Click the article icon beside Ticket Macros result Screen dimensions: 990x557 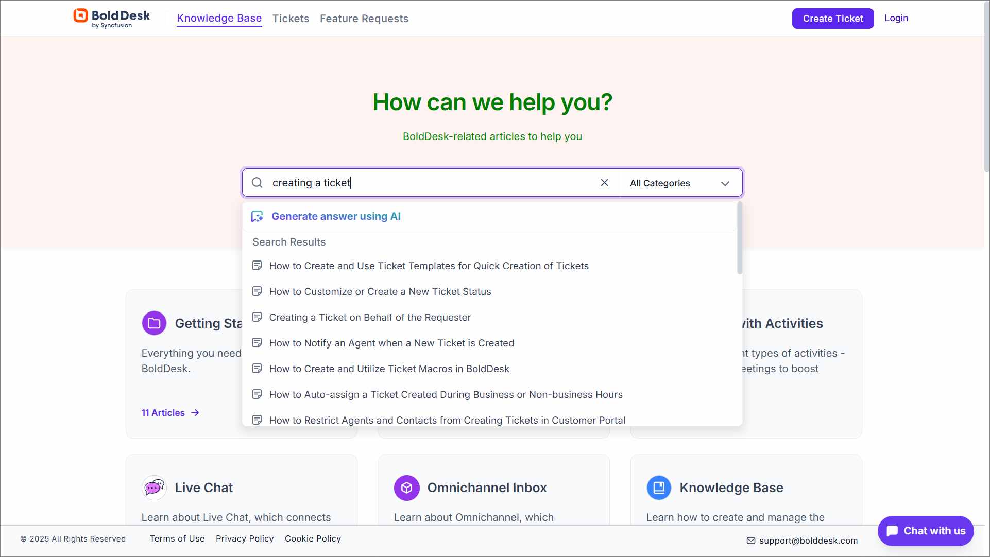(x=257, y=369)
